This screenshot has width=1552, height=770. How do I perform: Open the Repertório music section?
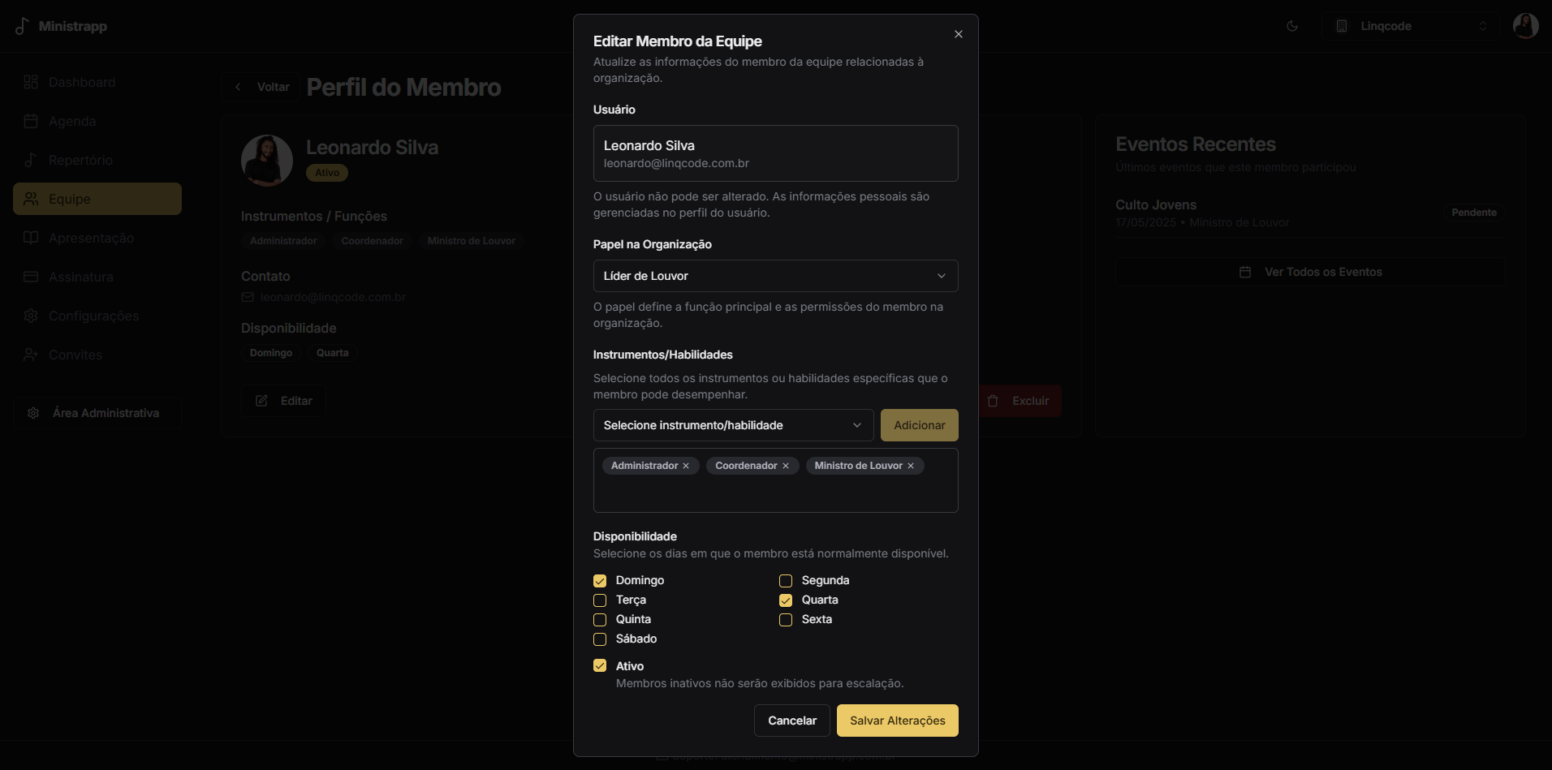coord(80,160)
